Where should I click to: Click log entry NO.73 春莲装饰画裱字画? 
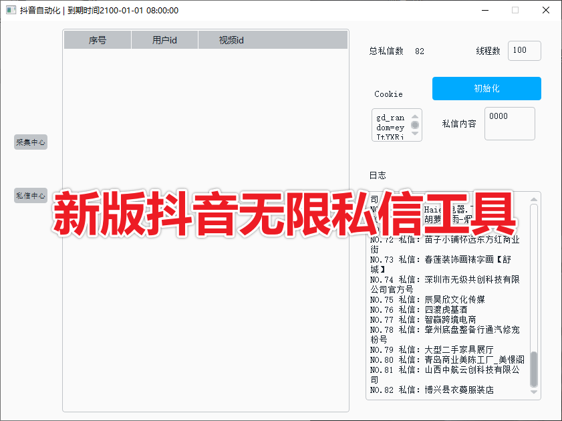pos(440,265)
